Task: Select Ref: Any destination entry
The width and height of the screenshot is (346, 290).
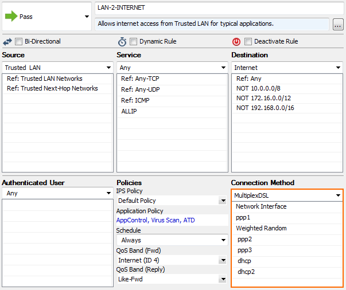Action: [287, 79]
